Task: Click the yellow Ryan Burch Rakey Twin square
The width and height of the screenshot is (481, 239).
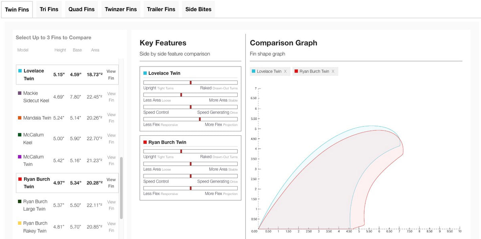Action: tap(20, 223)
